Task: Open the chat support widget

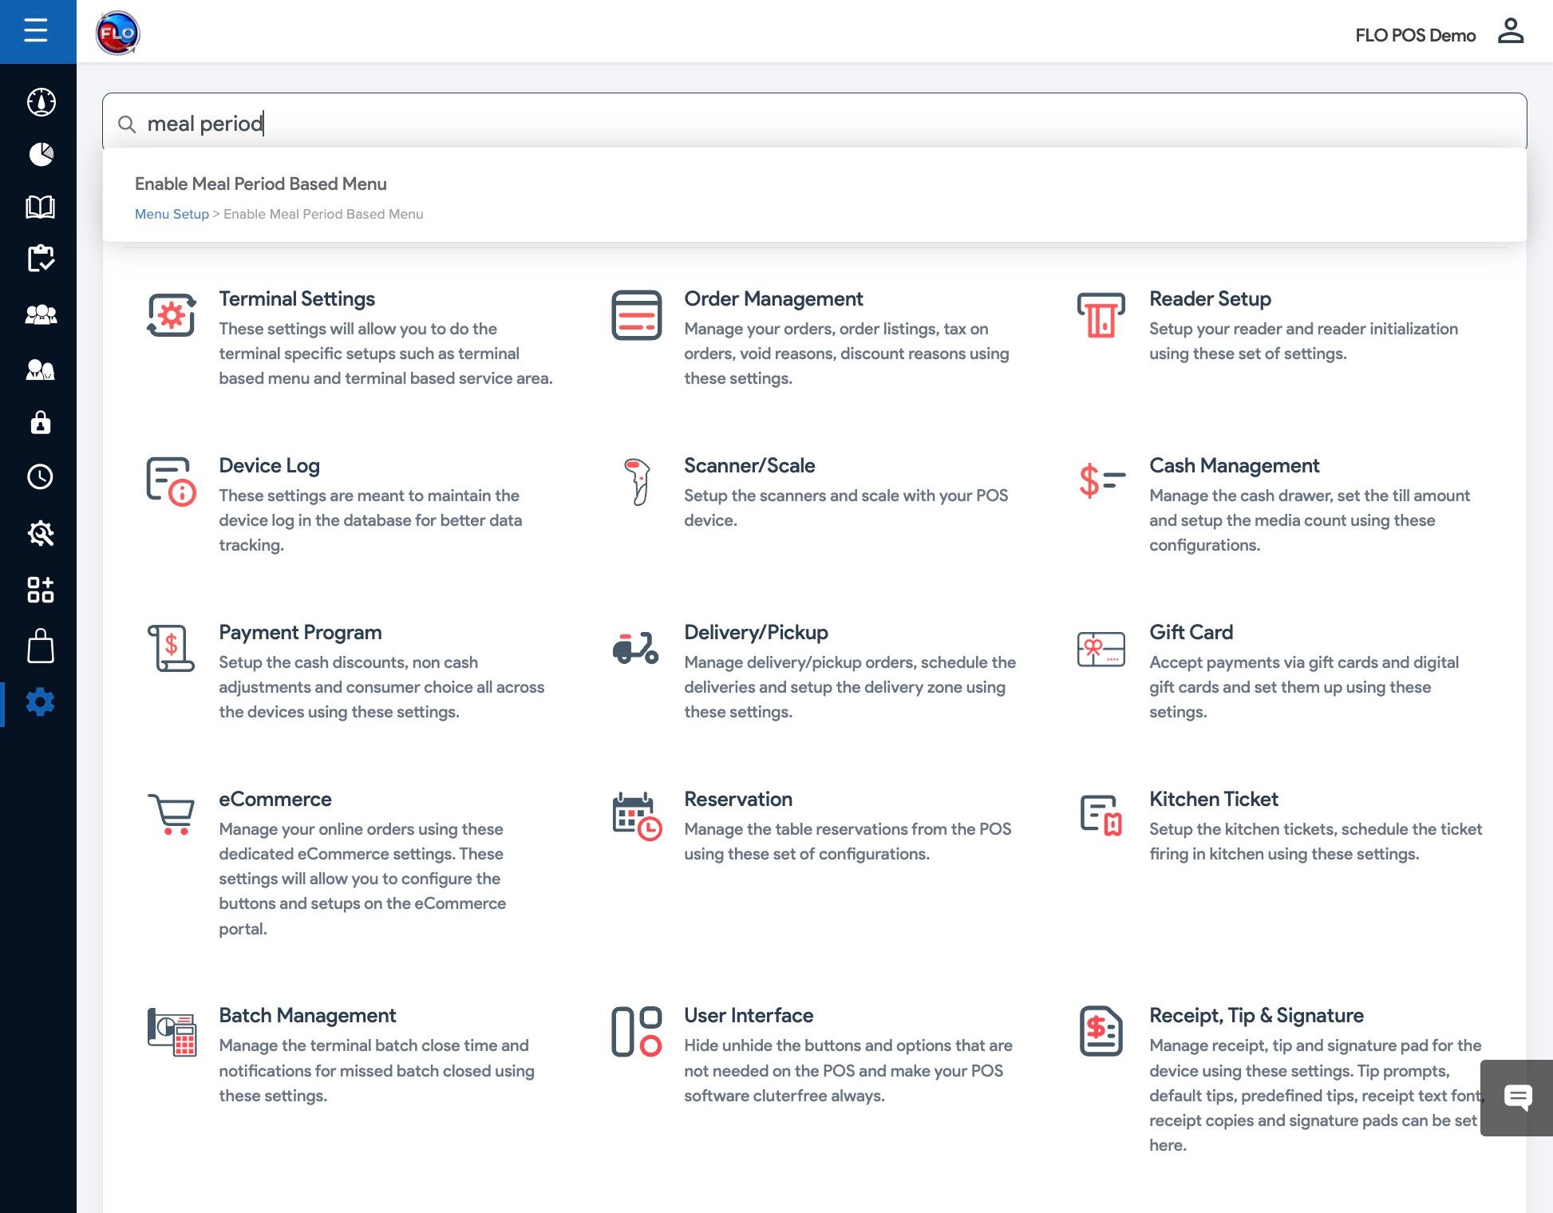Action: [1517, 1097]
